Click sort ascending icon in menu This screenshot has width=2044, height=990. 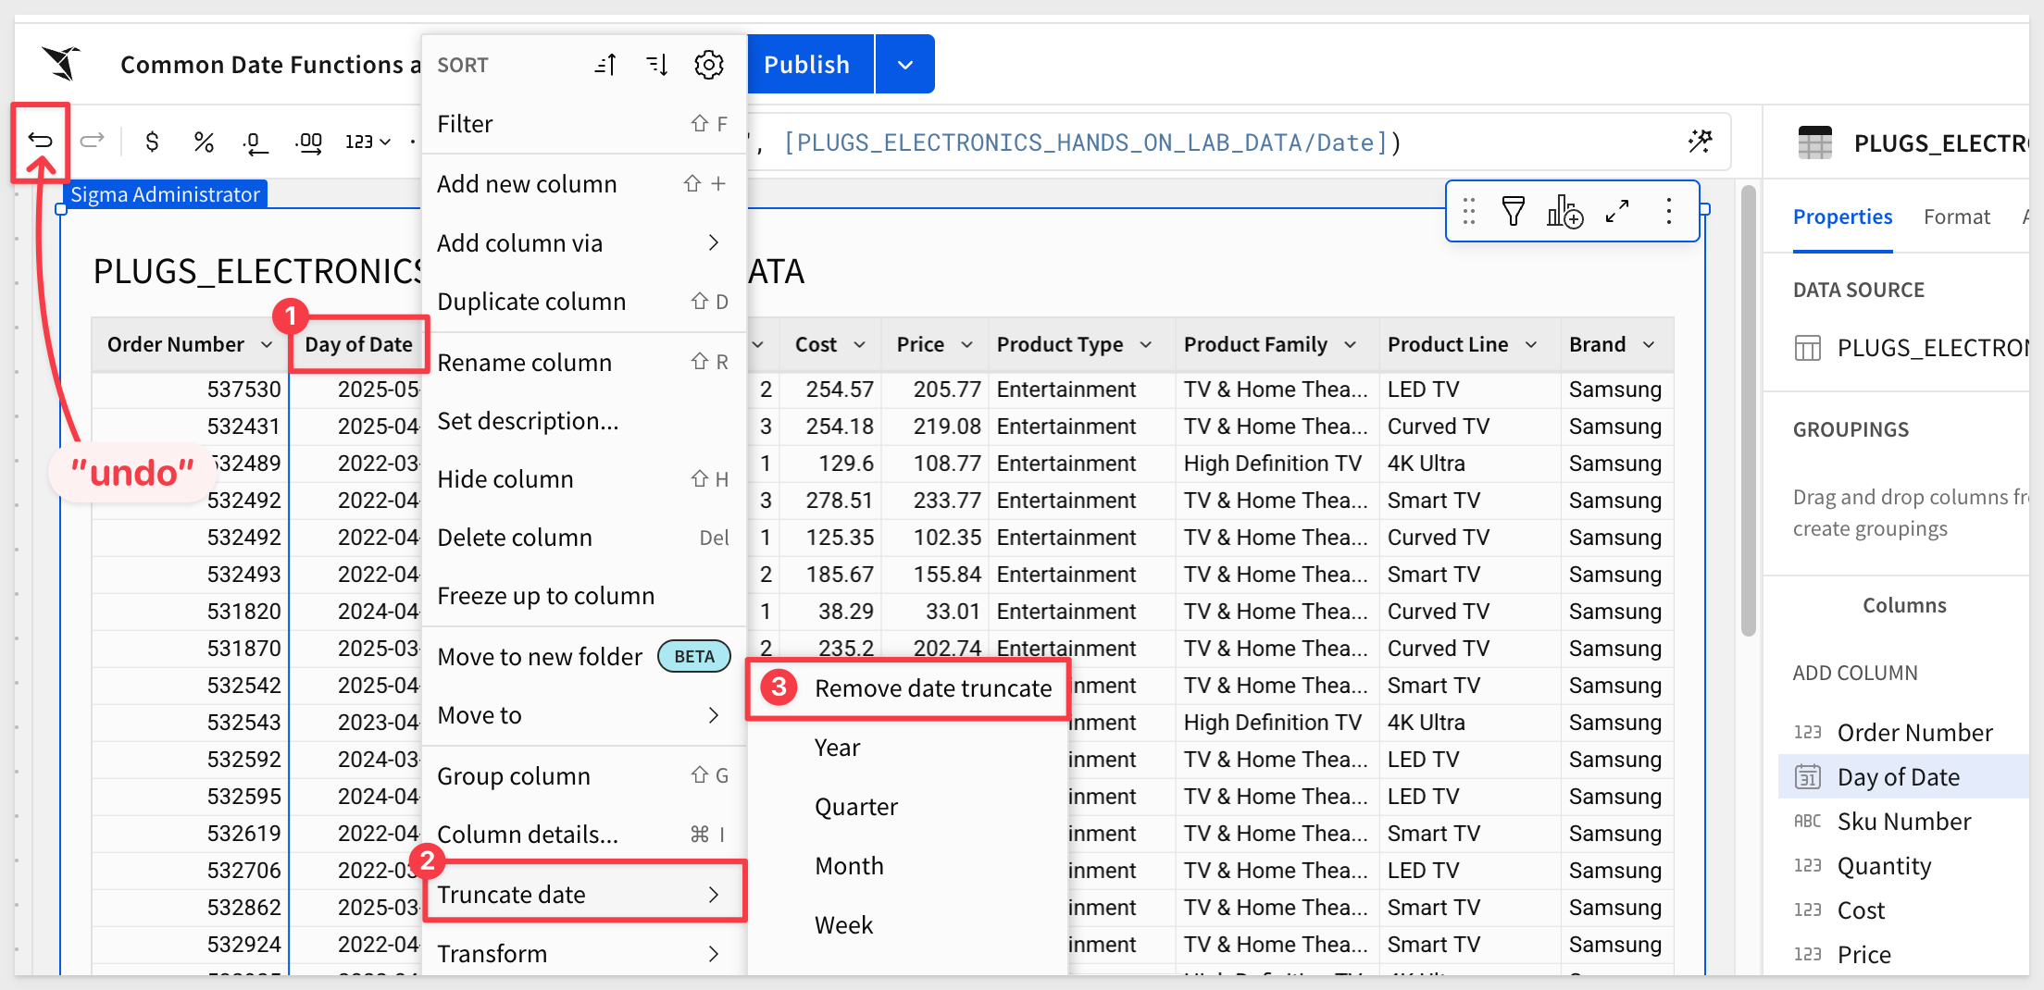[x=605, y=65]
